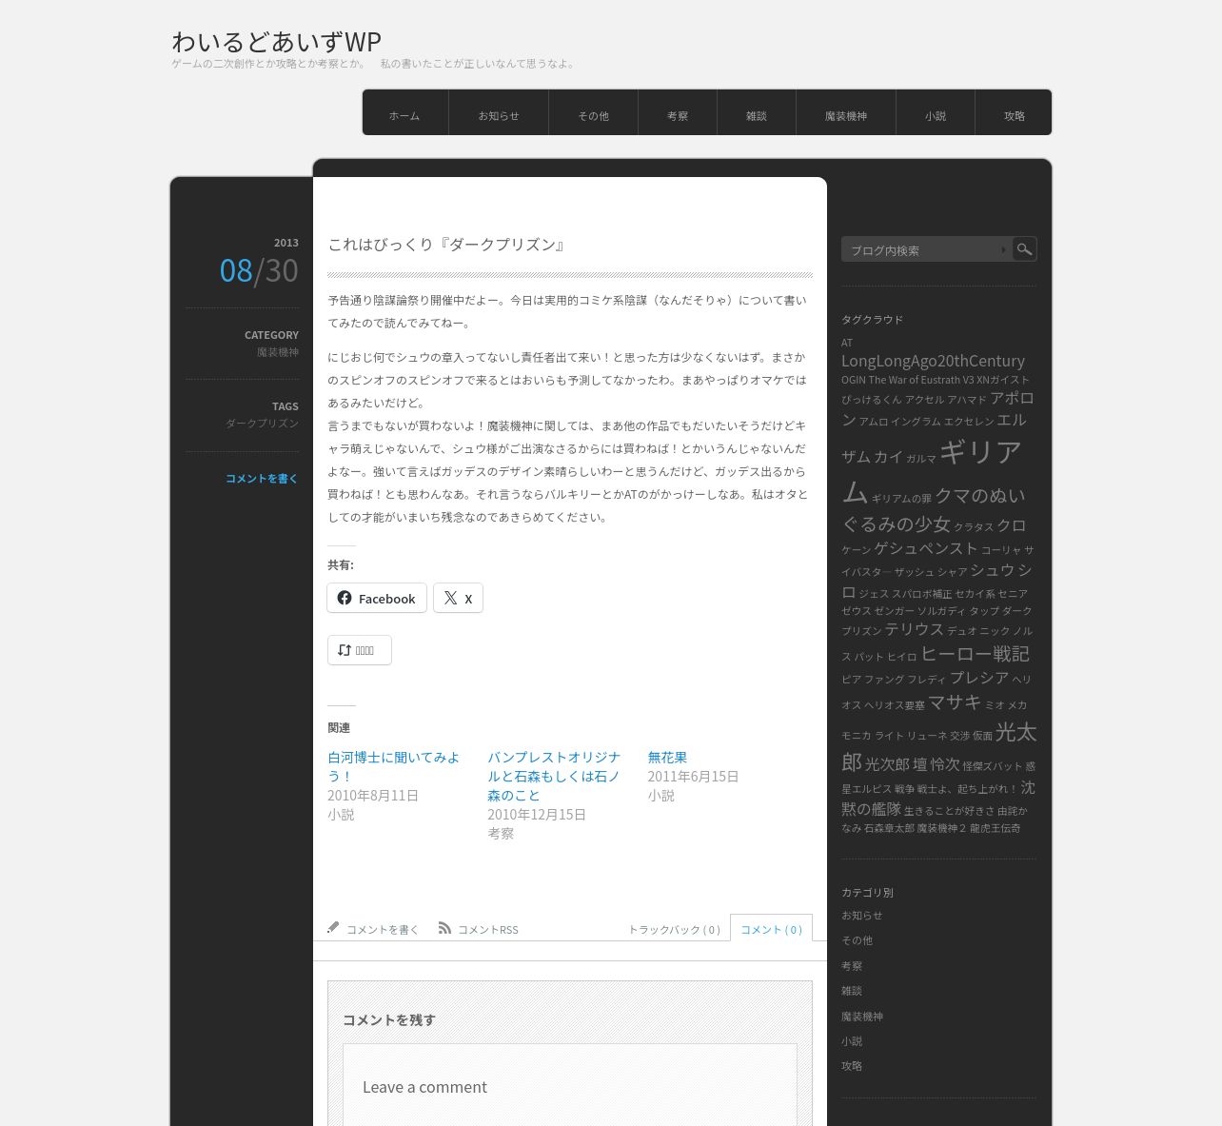Click the site title わいるどあいずWP
The image size is (1222, 1126).
276,41
